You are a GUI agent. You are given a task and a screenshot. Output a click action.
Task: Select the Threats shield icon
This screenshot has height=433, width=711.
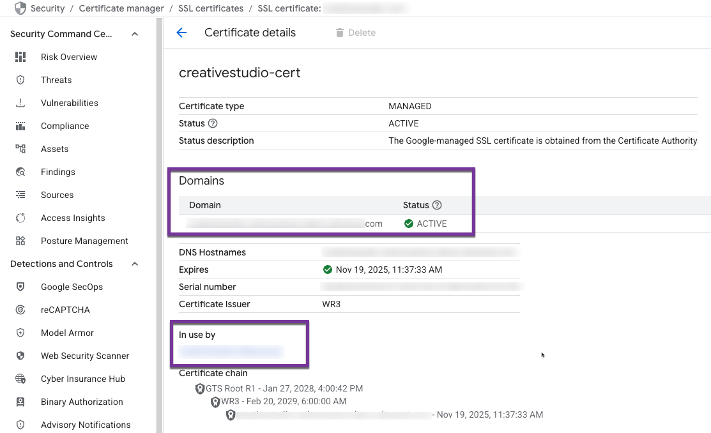[x=20, y=80]
